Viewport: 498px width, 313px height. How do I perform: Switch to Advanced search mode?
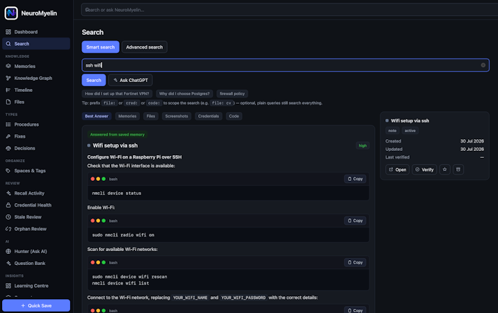click(145, 47)
